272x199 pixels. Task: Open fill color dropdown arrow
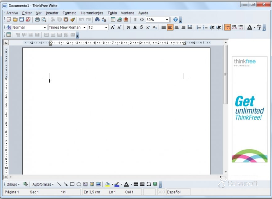click(x=112, y=184)
